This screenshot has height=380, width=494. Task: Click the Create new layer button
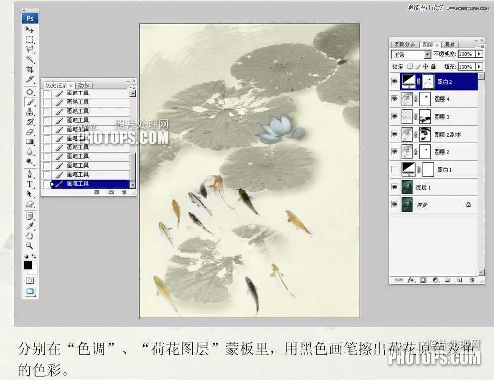click(x=459, y=280)
